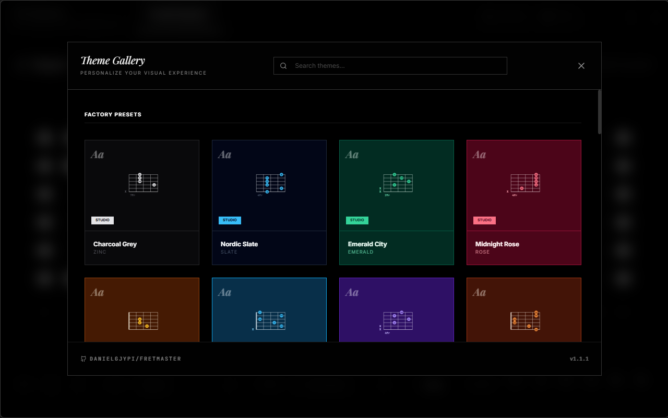Close the Theme Gallery dialog
The height and width of the screenshot is (418, 668).
pyautogui.click(x=581, y=66)
